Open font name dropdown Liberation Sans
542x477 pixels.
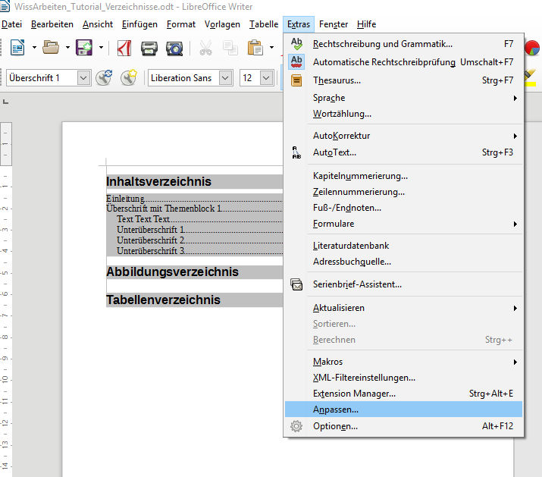click(225, 78)
